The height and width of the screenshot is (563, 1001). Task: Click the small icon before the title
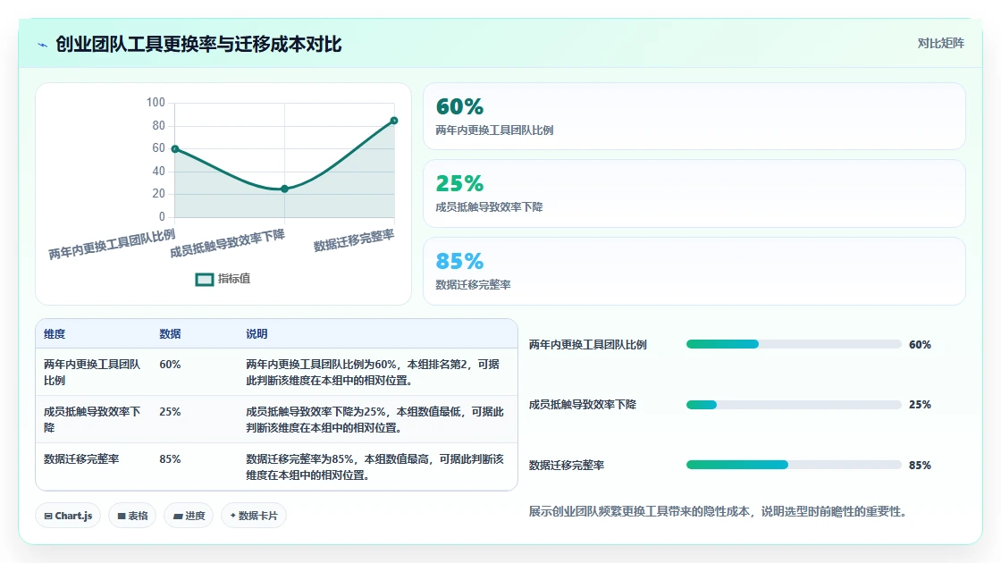coord(42,45)
